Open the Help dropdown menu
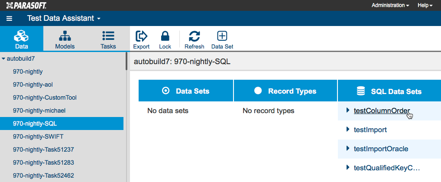Image resolution: width=441 pixels, height=182 pixels. 425,5
